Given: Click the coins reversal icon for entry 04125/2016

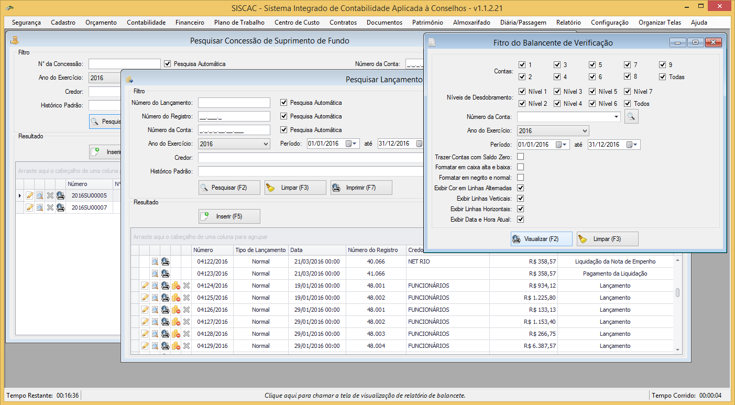Looking at the screenshot, I should tap(176, 298).
